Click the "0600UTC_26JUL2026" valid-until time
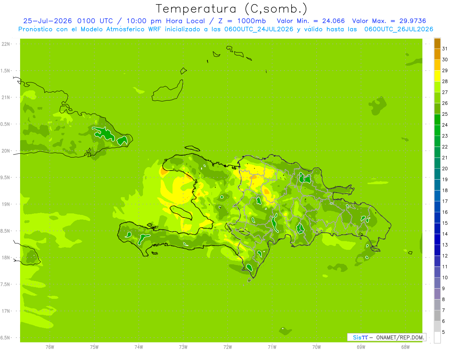The height and width of the screenshot is (352, 455). tap(399, 29)
